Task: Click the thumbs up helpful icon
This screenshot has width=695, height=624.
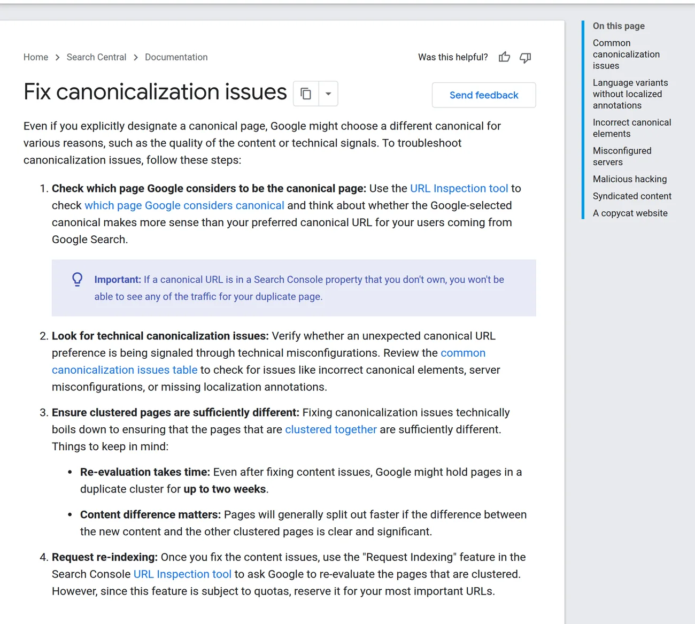Action: 504,57
